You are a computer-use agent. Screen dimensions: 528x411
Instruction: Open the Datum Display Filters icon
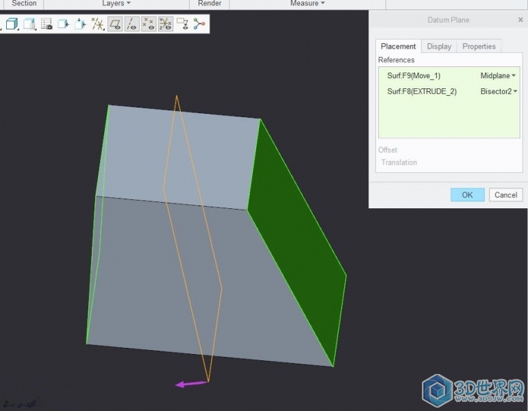(98, 24)
